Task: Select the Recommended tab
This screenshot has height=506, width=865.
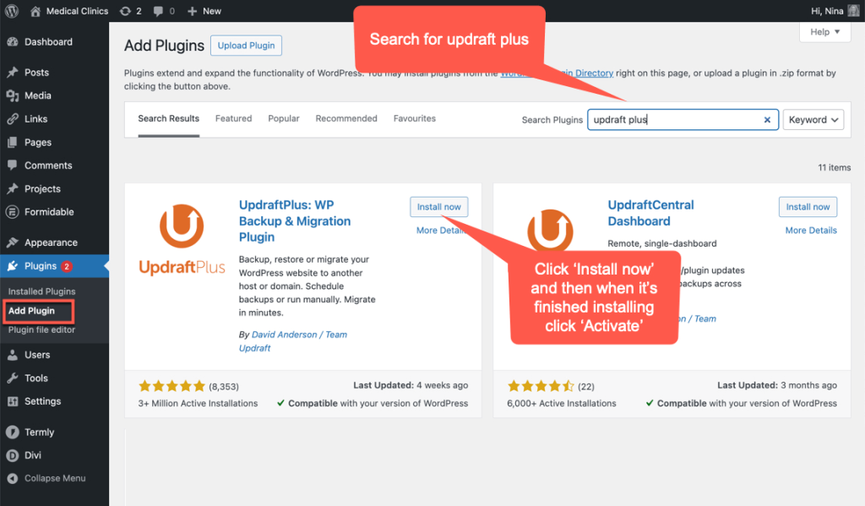Action: click(x=346, y=119)
